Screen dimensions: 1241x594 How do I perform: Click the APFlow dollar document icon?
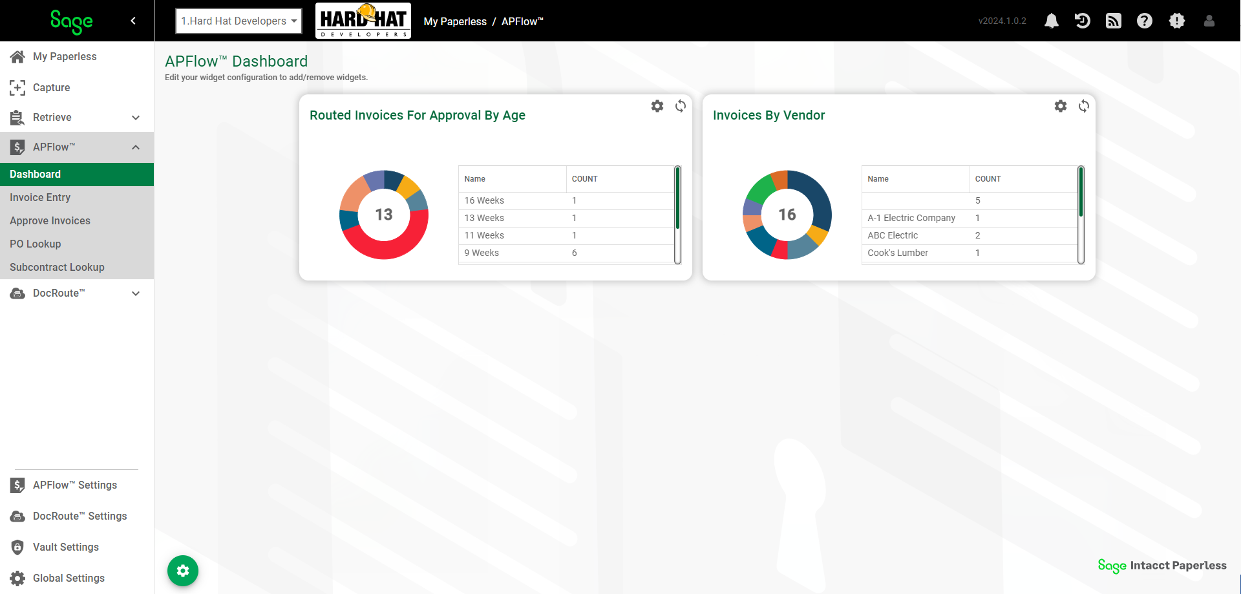point(17,147)
